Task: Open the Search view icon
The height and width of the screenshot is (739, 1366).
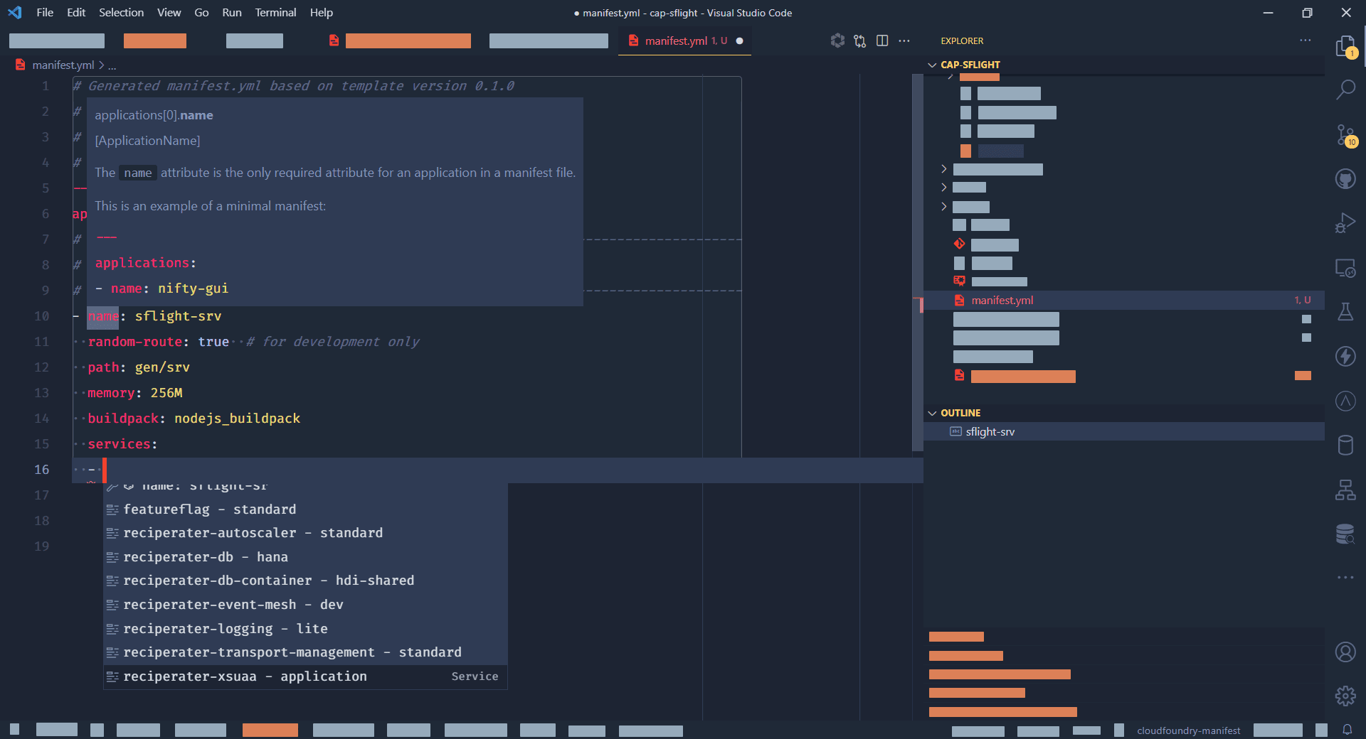Action: tap(1345, 90)
